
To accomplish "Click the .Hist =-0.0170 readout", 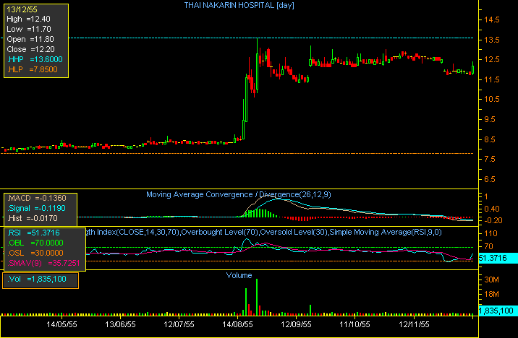I will pos(33,218).
